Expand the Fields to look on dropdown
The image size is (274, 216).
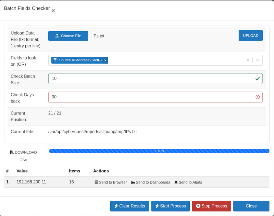tap(258, 60)
